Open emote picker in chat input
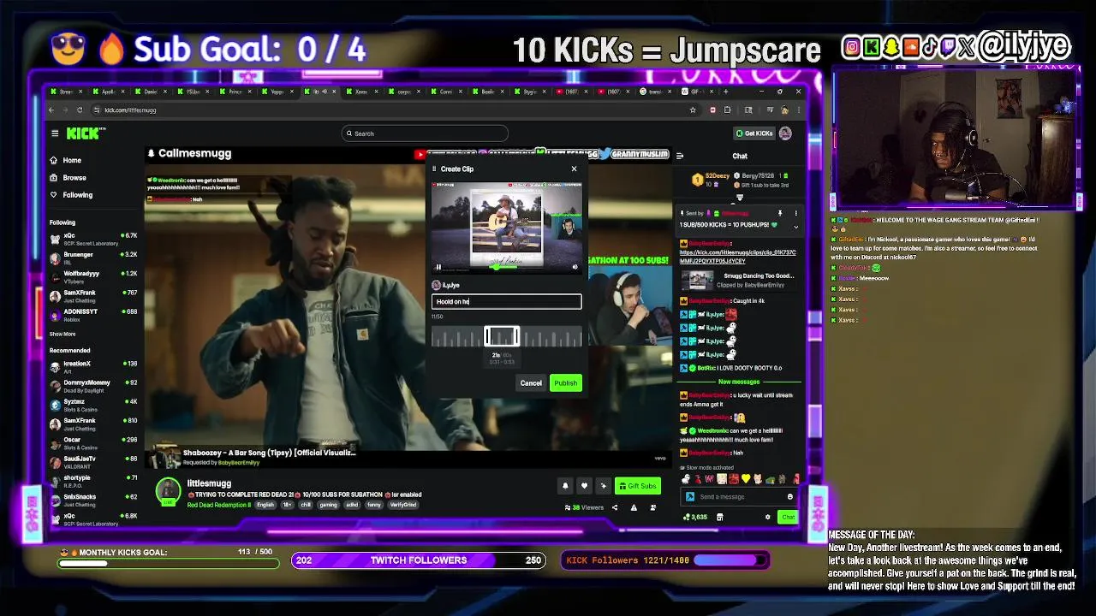 (789, 497)
